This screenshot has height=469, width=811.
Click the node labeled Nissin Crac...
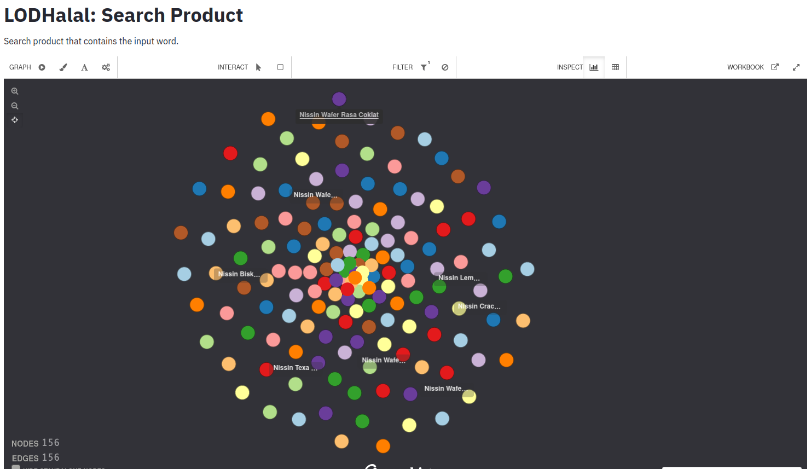tap(459, 306)
